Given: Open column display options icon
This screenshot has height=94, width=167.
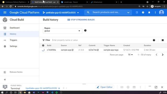Looking at the screenshot, I should (x=163, y=40).
